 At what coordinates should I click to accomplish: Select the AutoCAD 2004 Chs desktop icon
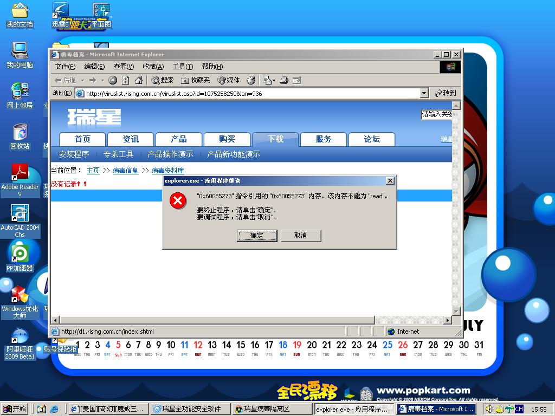(x=20, y=221)
